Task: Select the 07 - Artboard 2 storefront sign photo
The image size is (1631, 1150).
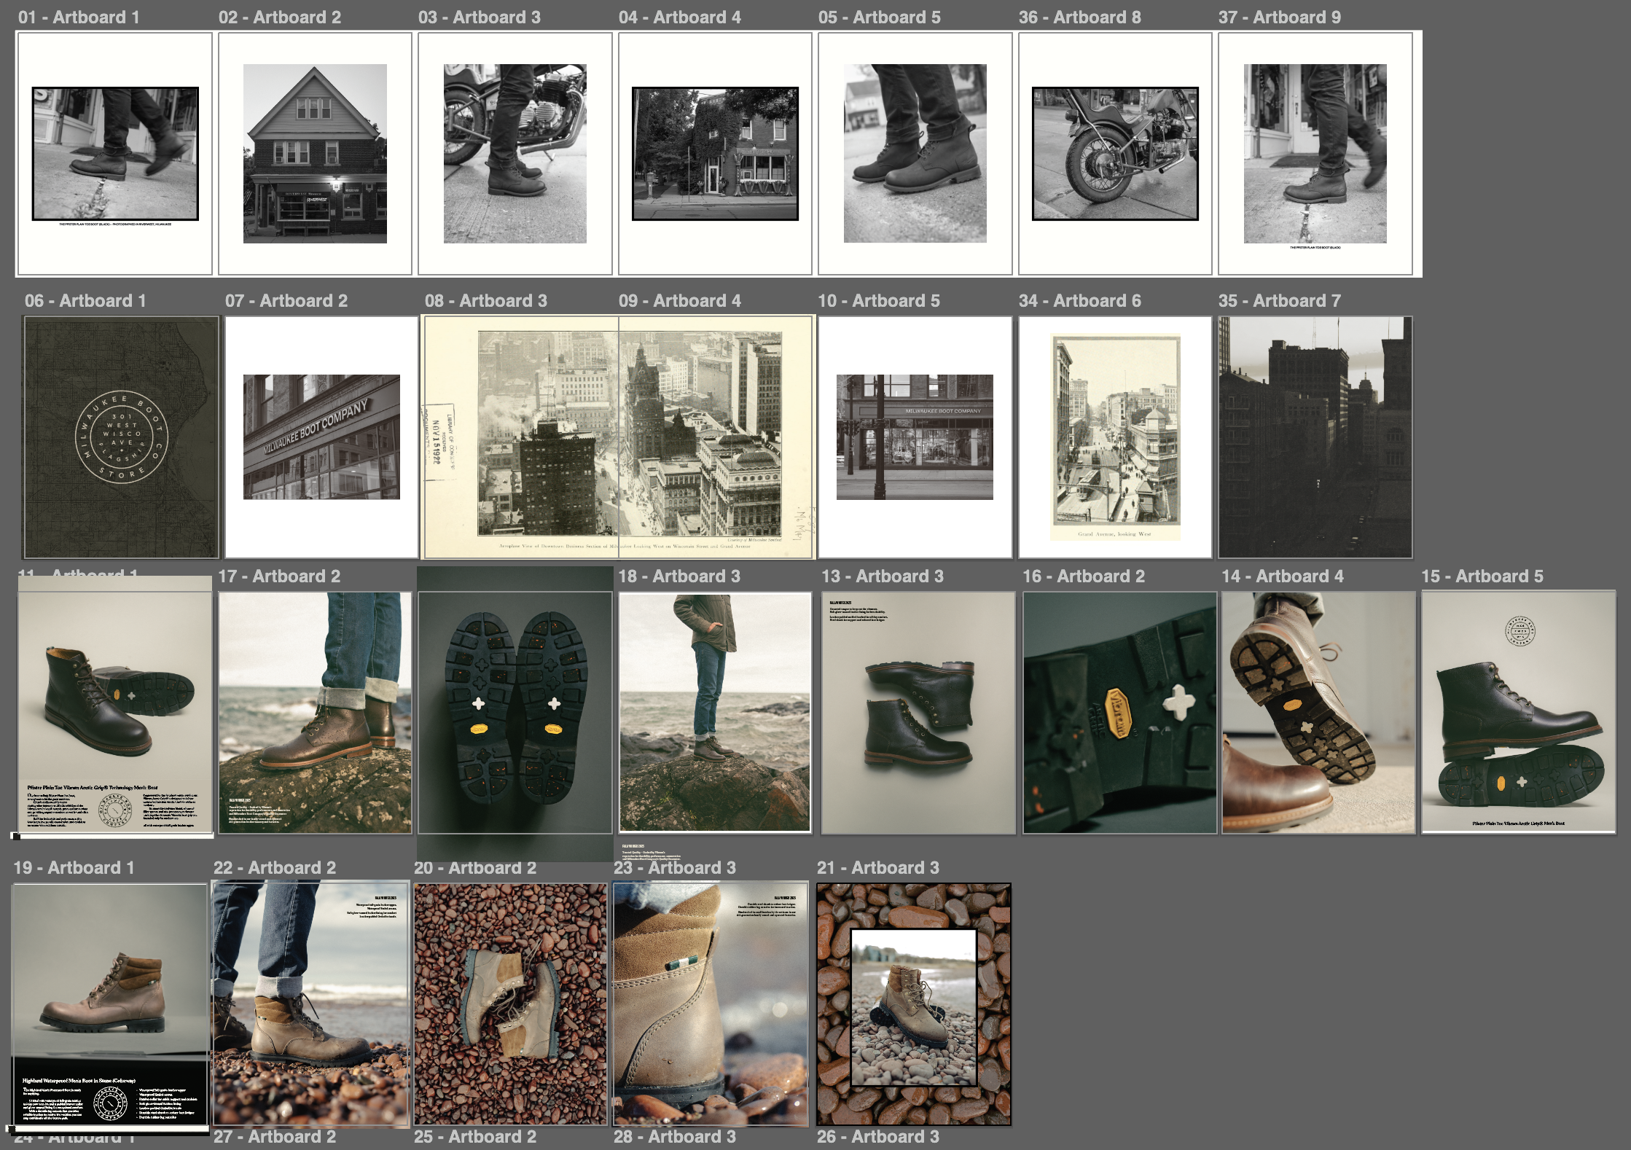Action: [321, 437]
